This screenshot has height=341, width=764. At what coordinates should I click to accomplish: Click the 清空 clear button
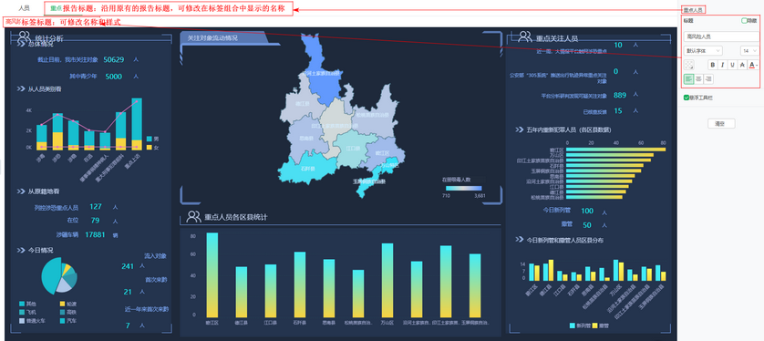721,124
